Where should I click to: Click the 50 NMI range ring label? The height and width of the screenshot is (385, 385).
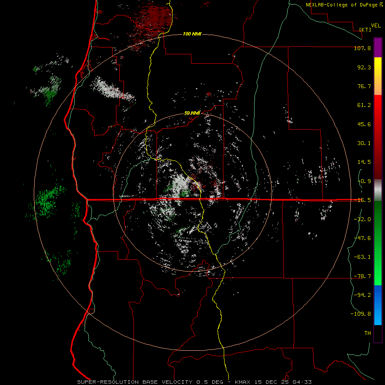tap(192, 113)
